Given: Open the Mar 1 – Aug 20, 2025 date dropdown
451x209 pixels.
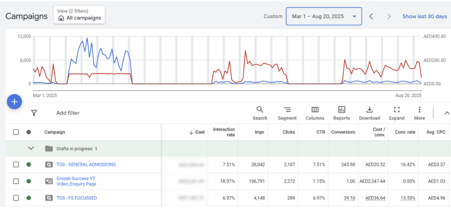Looking at the screenshot, I should coord(324,16).
